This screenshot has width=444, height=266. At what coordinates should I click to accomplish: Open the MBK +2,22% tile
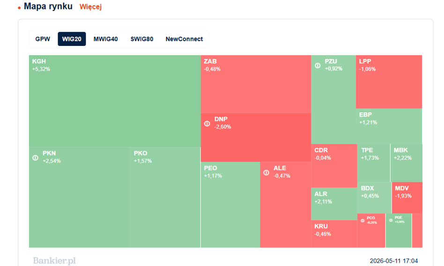click(407, 163)
